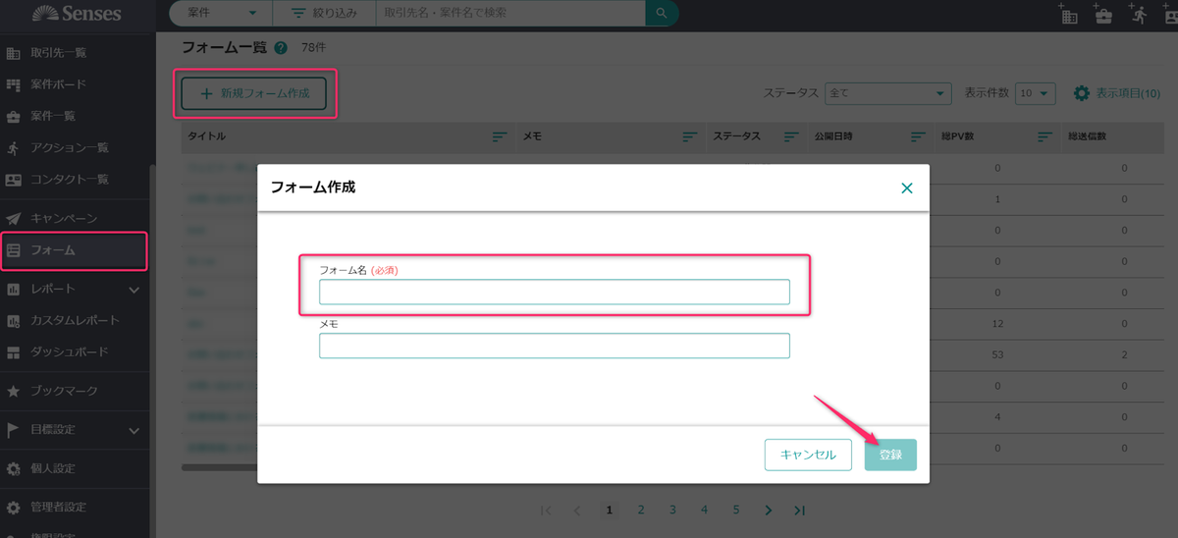The width and height of the screenshot is (1178, 538).
Task: Click the メモ column filter icon
Action: (x=689, y=136)
